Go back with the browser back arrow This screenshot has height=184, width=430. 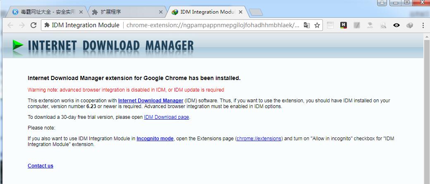click(x=10, y=26)
